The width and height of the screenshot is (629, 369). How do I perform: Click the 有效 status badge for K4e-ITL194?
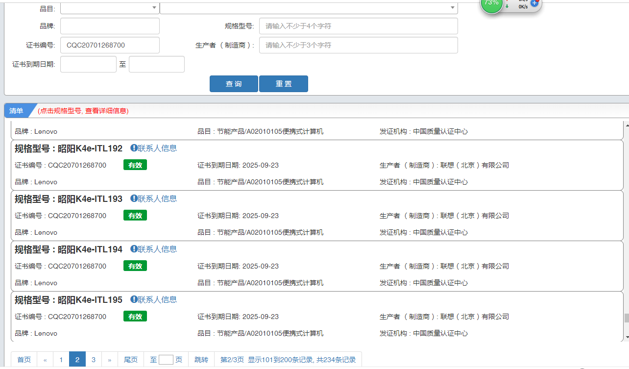coord(135,266)
